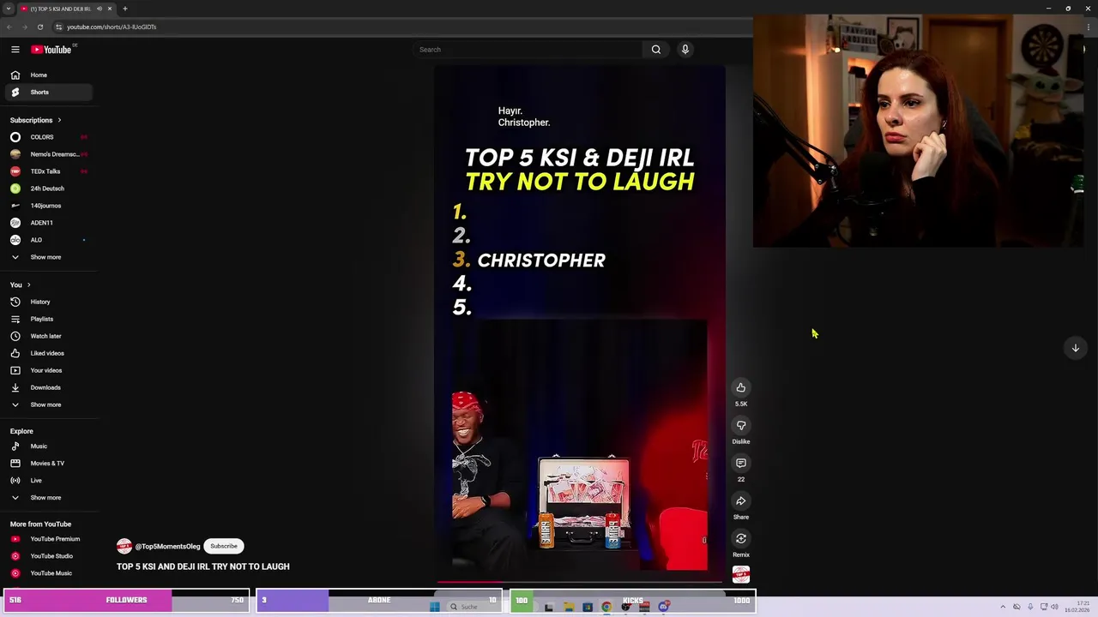Open ALO subscription channel
The image size is (1098, 617).
coord(47,240)
